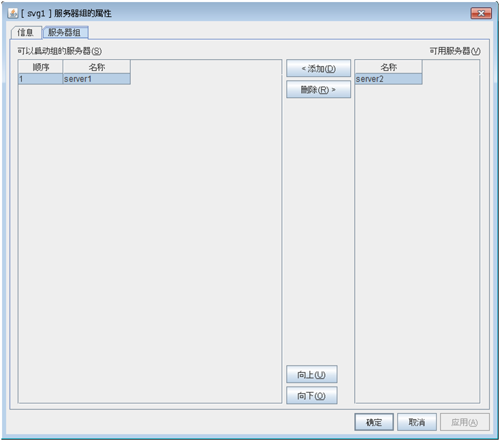The width and height of the screenshot is (500, 441).
Task: Close the svg1 server group properties dialog
Action: coord(481,13)
